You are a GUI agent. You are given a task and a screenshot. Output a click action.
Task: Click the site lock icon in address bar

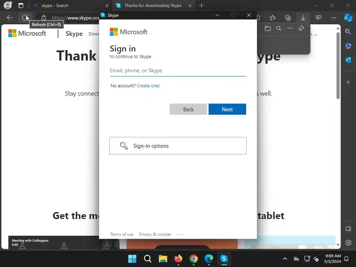(x=44, y=18)
